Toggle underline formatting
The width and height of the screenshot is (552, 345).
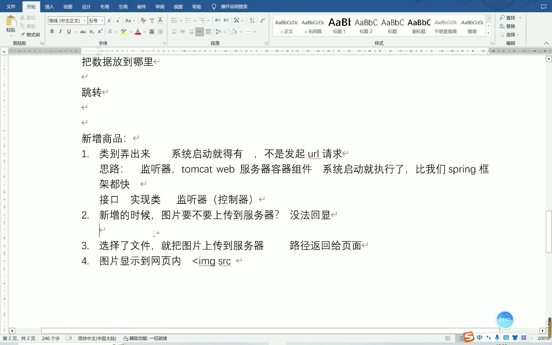coord(69,31)
